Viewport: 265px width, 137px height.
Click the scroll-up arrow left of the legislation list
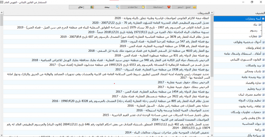tap(2, 13)
